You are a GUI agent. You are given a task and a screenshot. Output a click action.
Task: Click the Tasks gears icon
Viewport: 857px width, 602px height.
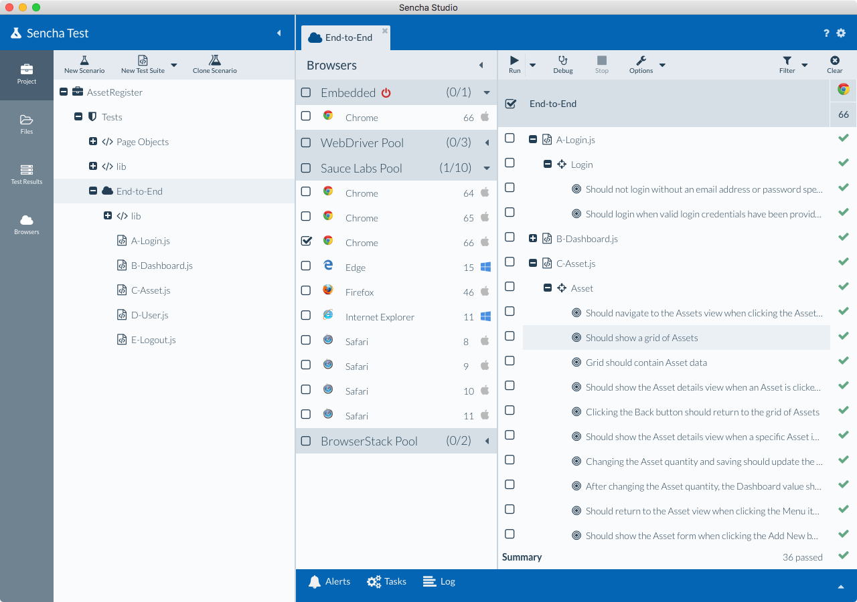[374, 581]
